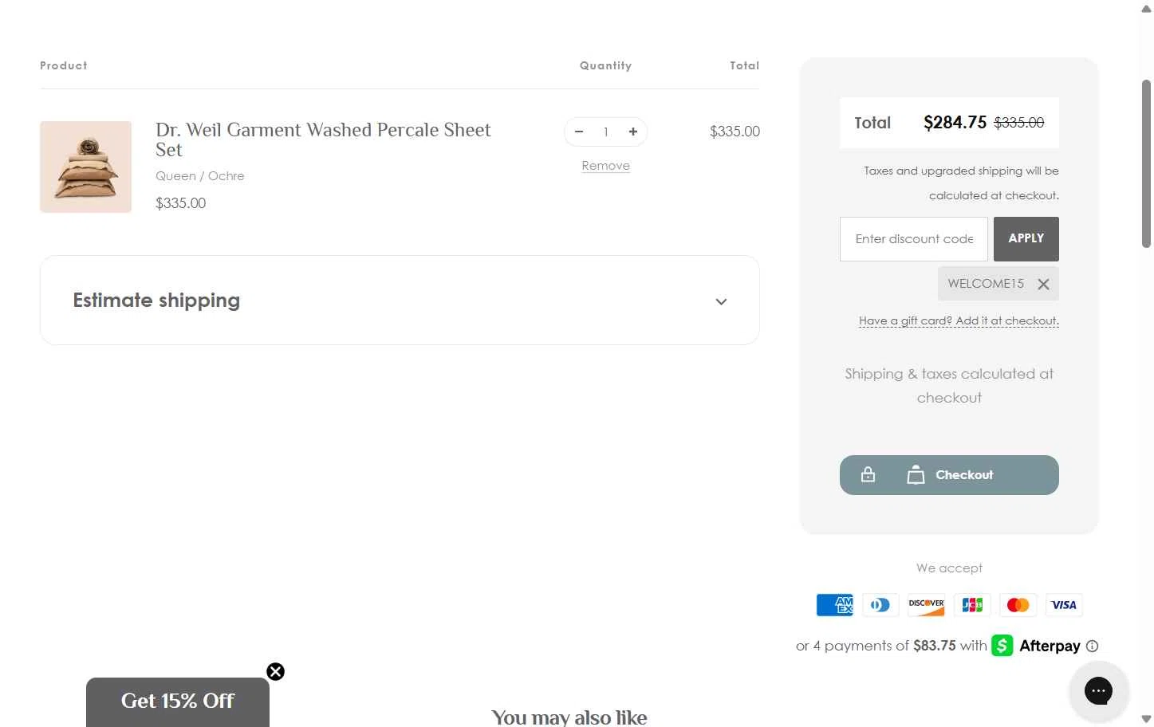Click the You may also like heading

pyautogui.click(x=569, y=717)
